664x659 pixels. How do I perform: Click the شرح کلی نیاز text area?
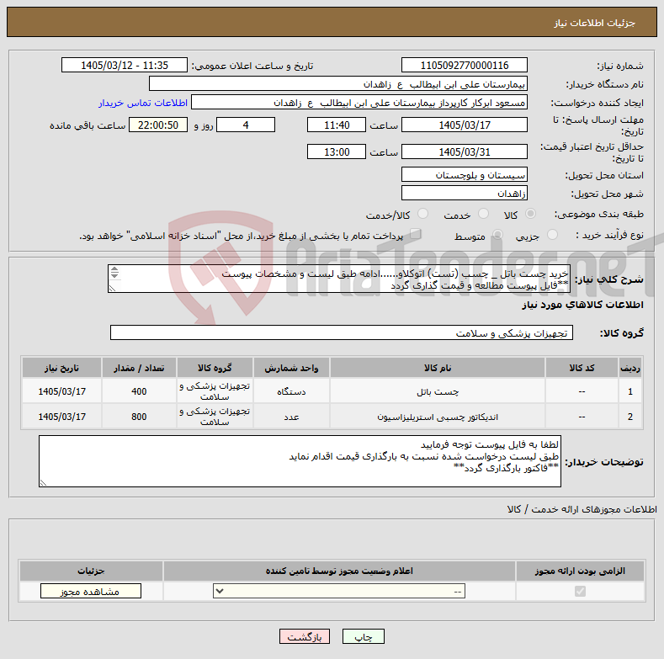[339, 279]
